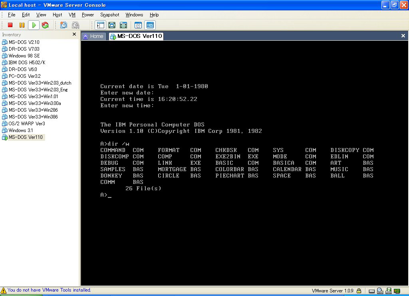This screenshot has height=296, width=409.
Task: Click the Reset virtual machine button
Action: pos(45,25)
